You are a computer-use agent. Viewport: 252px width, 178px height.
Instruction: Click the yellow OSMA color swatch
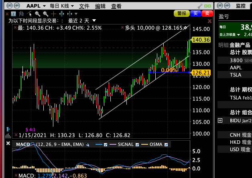144,145
